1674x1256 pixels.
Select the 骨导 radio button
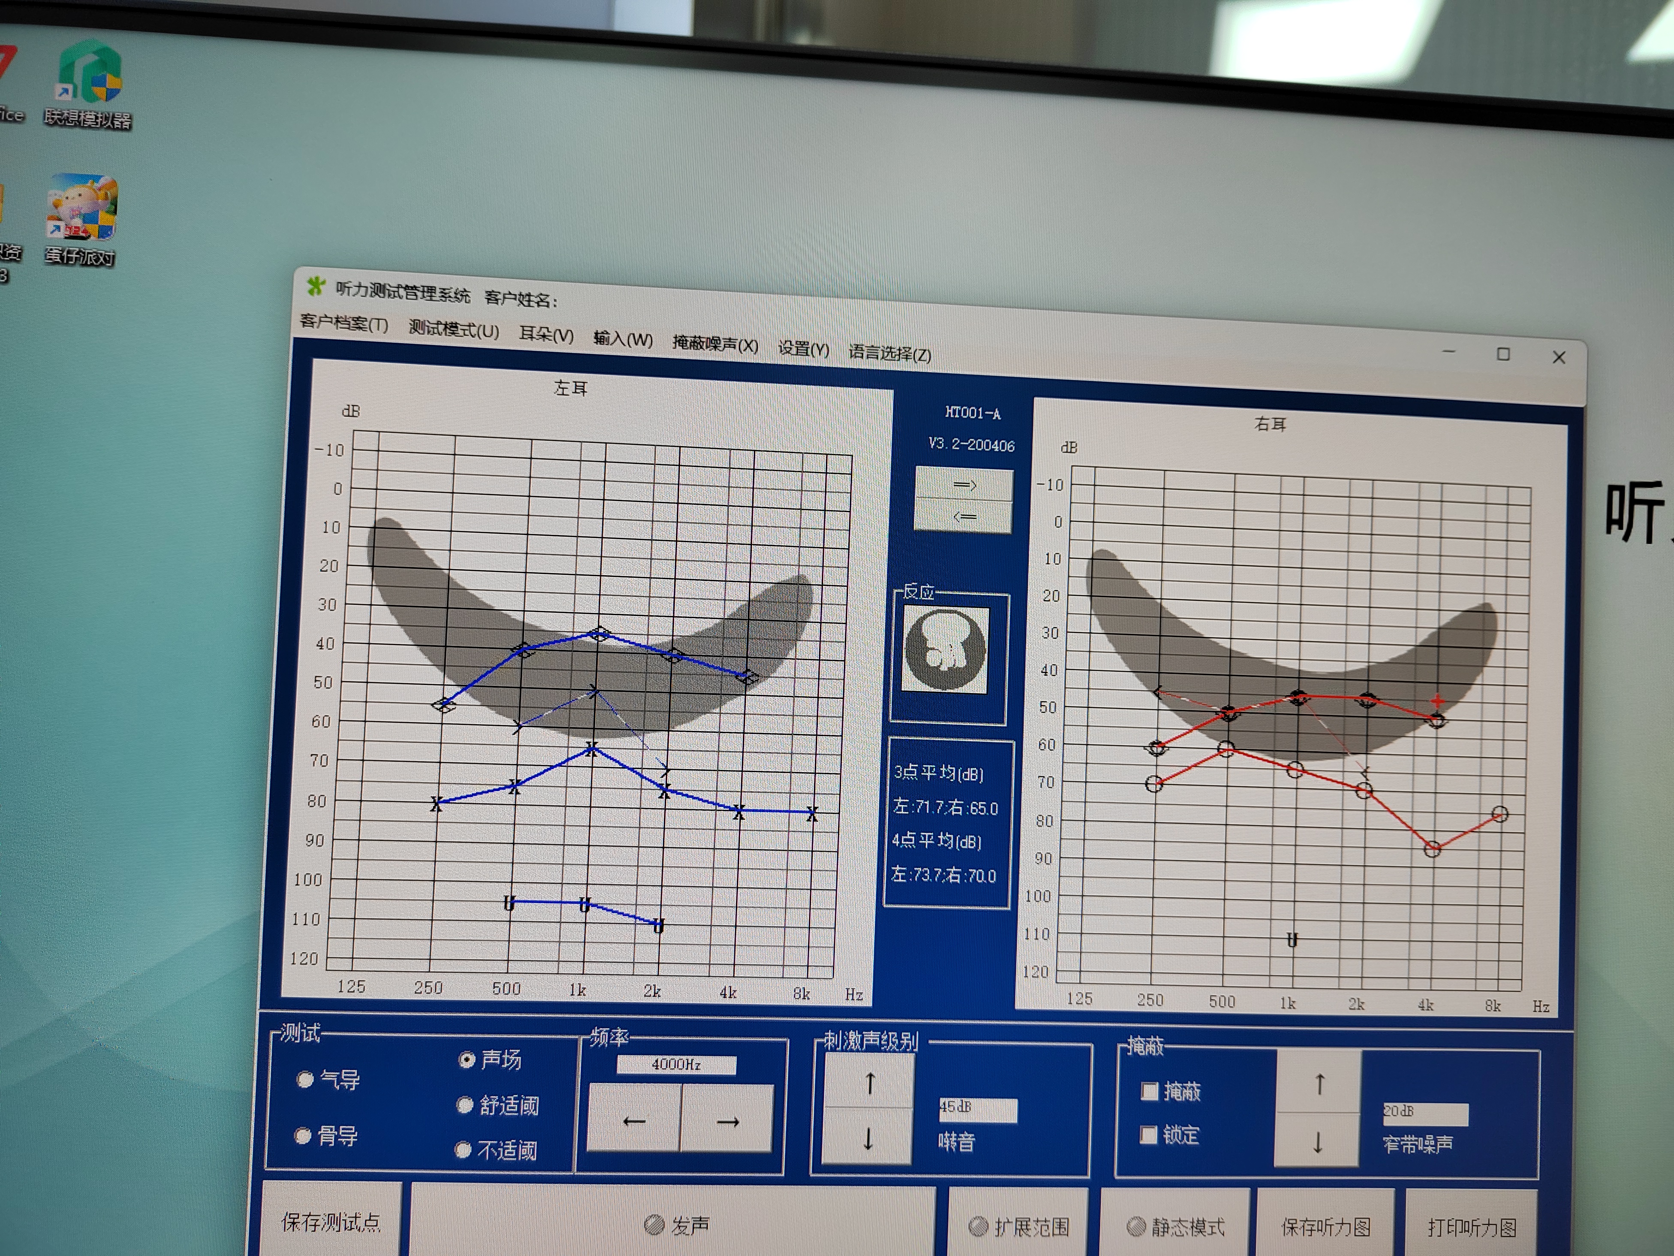pos(303,1135)
